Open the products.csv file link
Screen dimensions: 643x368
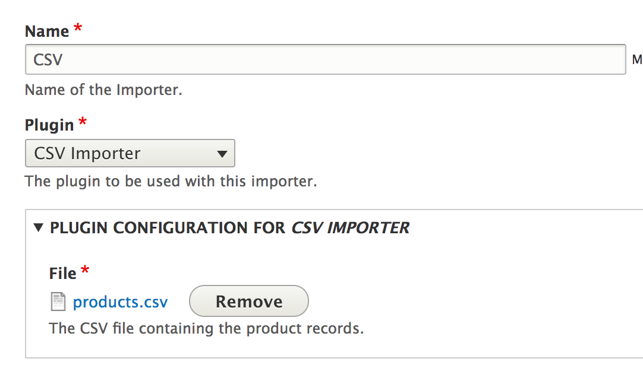point(120,302)
